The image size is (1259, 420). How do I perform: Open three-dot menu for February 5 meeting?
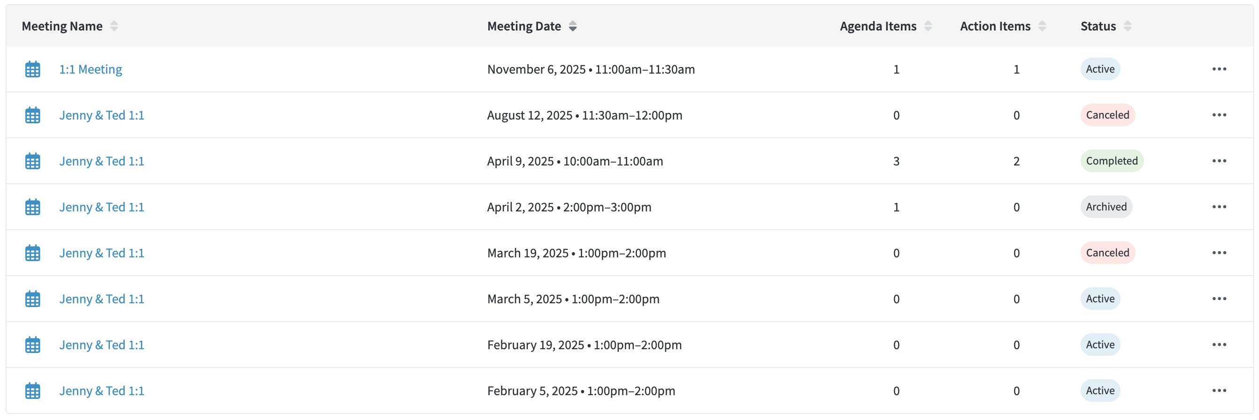(1219, 391)
